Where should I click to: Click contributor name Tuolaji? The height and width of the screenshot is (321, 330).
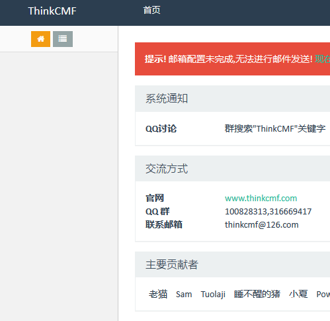pyautogui.click(x=213, y=295)
